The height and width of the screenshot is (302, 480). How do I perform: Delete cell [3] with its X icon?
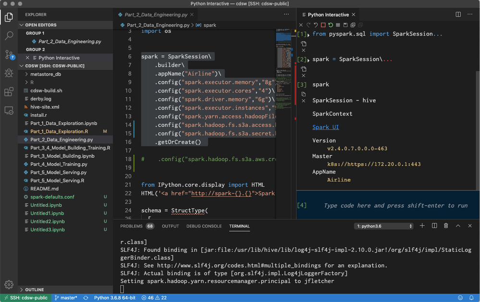point(303,101)
